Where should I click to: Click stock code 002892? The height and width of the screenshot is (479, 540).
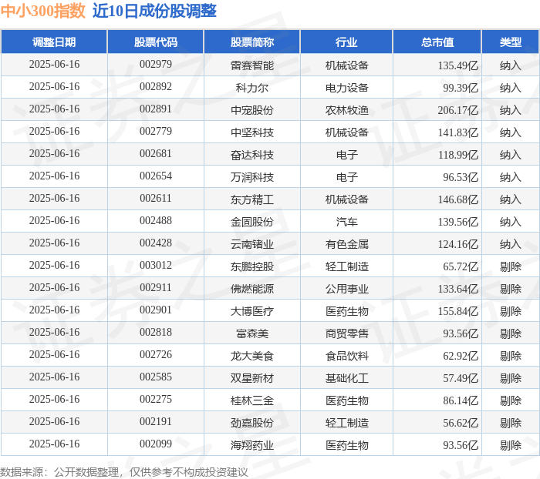tap(156, 87)
